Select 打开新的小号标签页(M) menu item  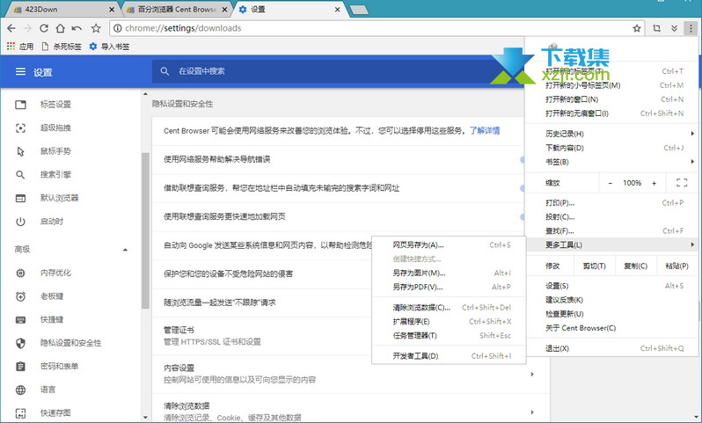pyautogui.click(x=613, y=85)
